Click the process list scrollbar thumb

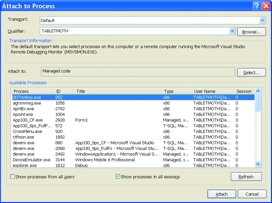pyautogui.click(x=258, y=103)
